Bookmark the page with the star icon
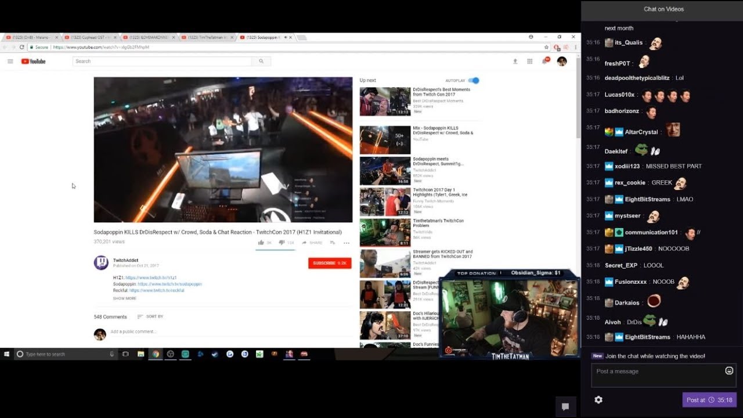The image size is (743, 418). pos(546,47)
